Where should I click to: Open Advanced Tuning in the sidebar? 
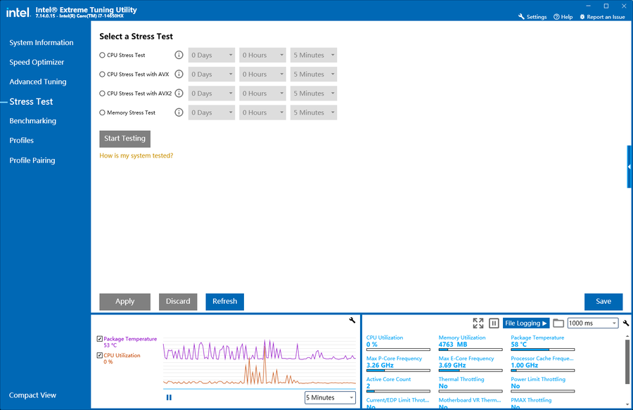coord(37,82)
